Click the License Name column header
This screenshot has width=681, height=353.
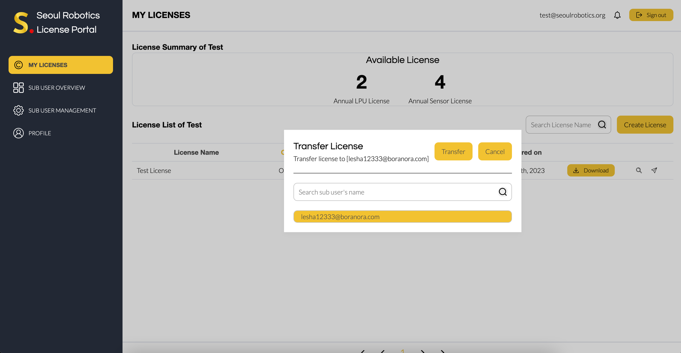click(x=196, y=152)
